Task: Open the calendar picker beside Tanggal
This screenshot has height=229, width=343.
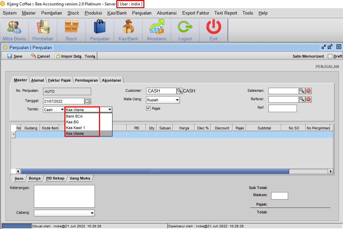Action: (88, 101)
